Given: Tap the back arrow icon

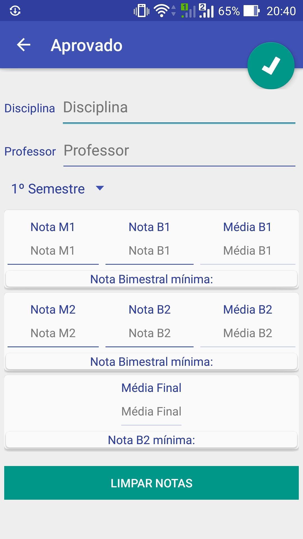Looking at the screenshot, I should (x=24, y=45).
